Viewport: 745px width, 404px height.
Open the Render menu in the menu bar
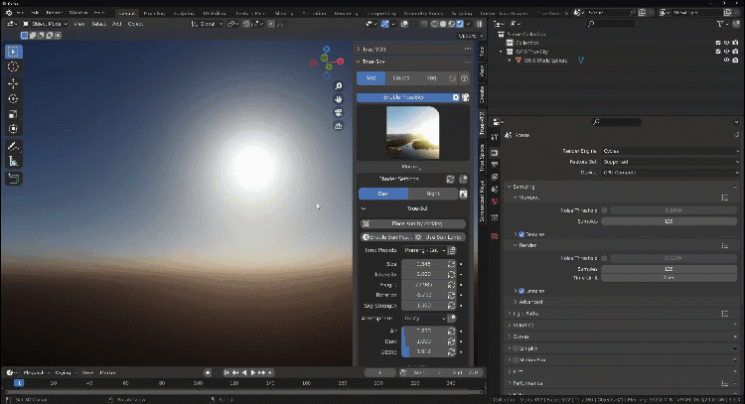click(x=56, y=12)
